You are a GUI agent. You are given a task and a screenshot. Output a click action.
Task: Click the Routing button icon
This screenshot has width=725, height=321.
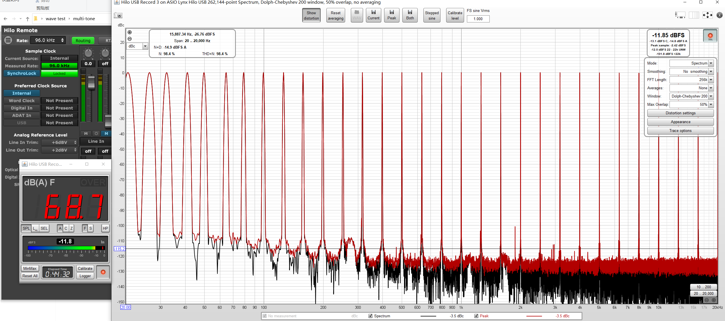82,40
